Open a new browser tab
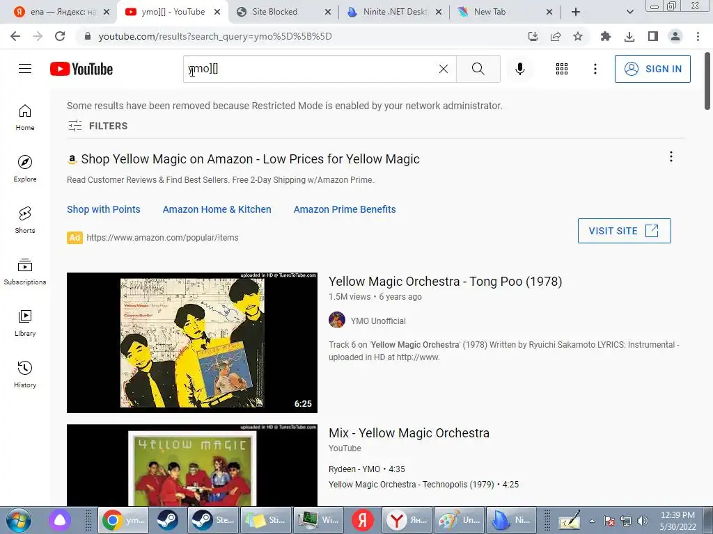This screenshot has height=534, width=713. tap(576, 12)
